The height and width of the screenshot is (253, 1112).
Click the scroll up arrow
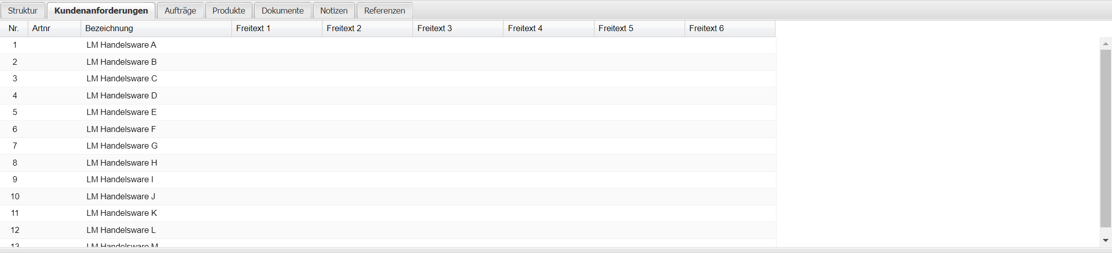[x=1105, y=44]
